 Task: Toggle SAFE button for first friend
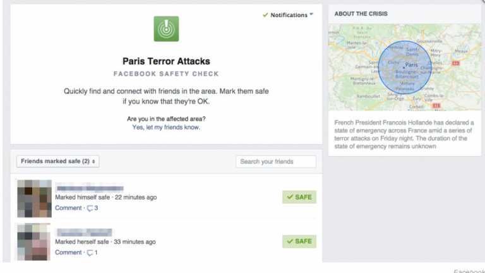point(299,197)
